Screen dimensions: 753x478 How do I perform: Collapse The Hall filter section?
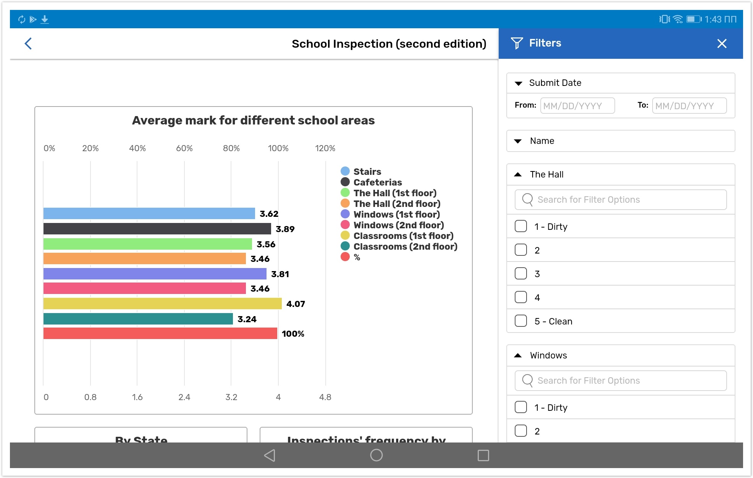pos(518,174)
